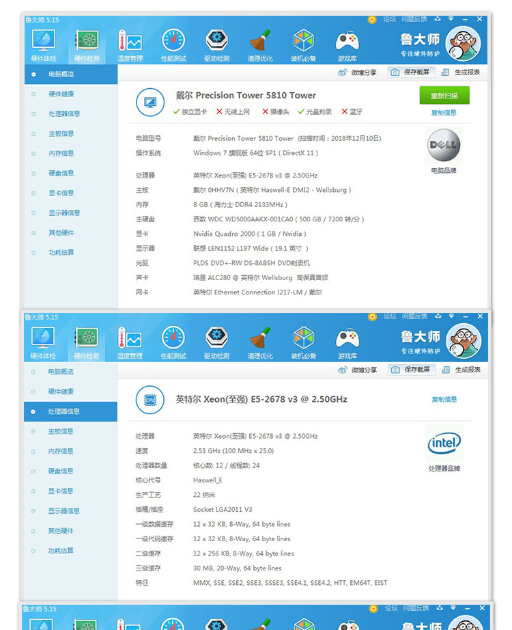
Task: Click gold coin icon in Dell overview title bar
Action: tap(372, 19)
